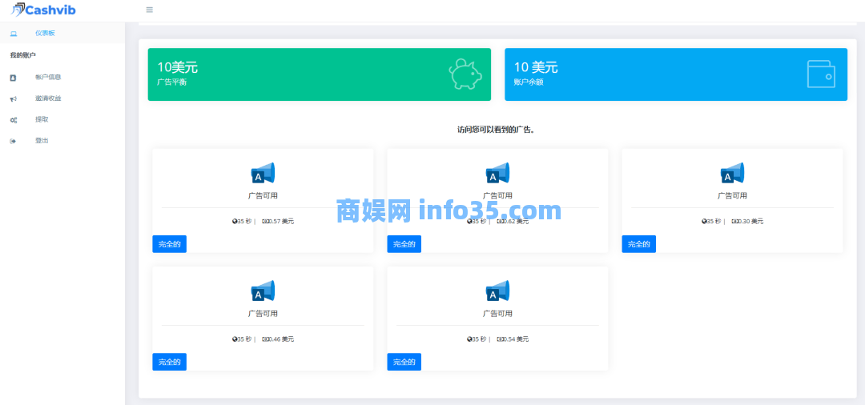
Task: Click the 登出 sign-out icon
Action: (x=14, y=141)
